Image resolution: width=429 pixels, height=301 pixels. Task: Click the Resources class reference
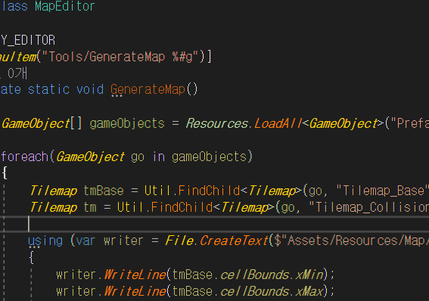click(x=217, y=123)
